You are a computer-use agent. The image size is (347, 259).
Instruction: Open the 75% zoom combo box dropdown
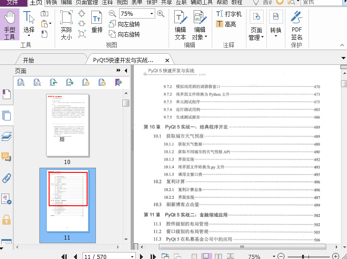click(151, 14)
